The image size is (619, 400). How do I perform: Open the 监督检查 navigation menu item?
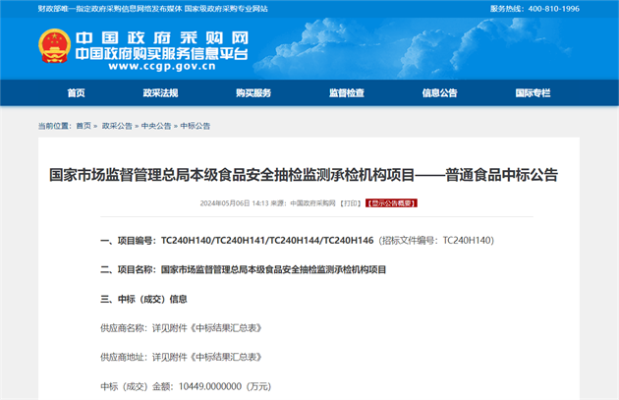tap(347, 93)
